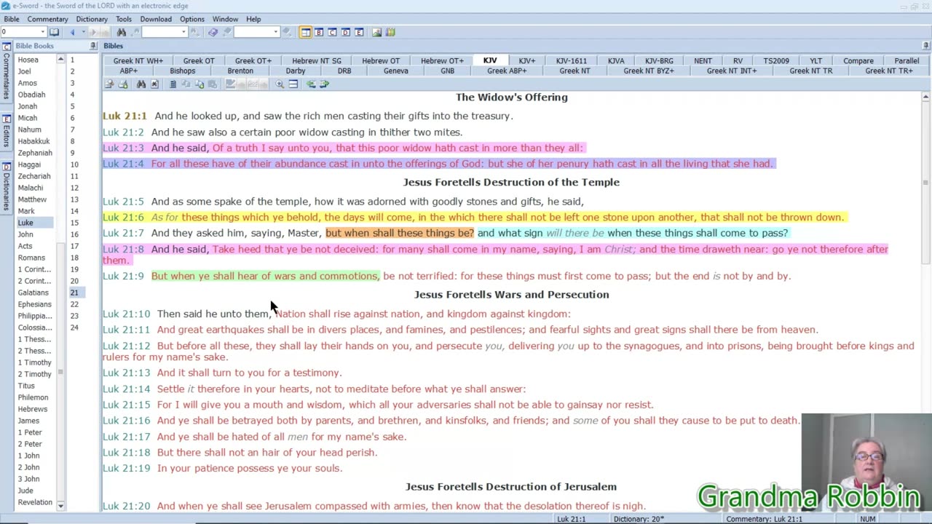Pin the Bible Books panel
This screenshot has width=932, height=524.
(x=92, y=46)
